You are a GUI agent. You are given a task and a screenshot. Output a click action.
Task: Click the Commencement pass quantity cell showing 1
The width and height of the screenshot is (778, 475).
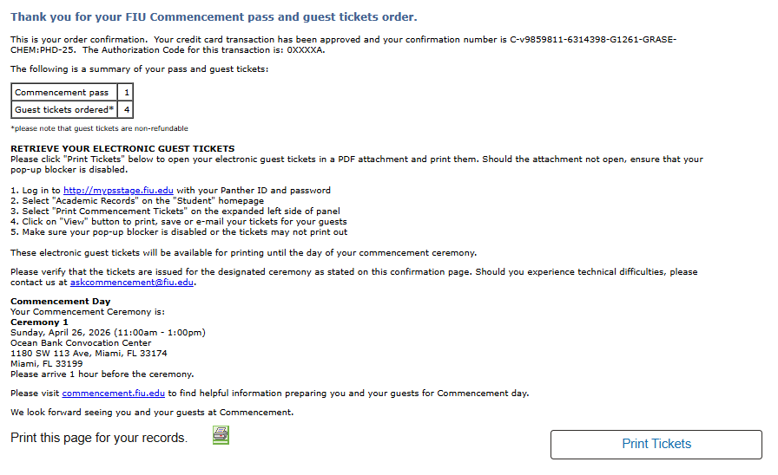point(127,93)
